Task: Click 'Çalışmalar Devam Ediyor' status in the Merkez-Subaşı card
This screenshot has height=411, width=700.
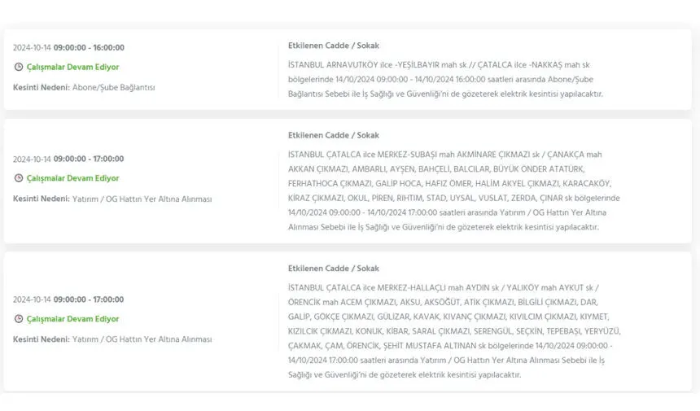Action: click(72, 178)
